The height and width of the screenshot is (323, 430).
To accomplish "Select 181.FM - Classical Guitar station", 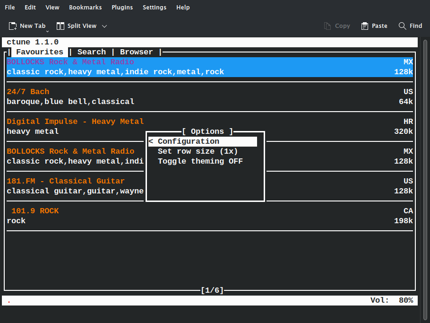I will click(66, 181).
